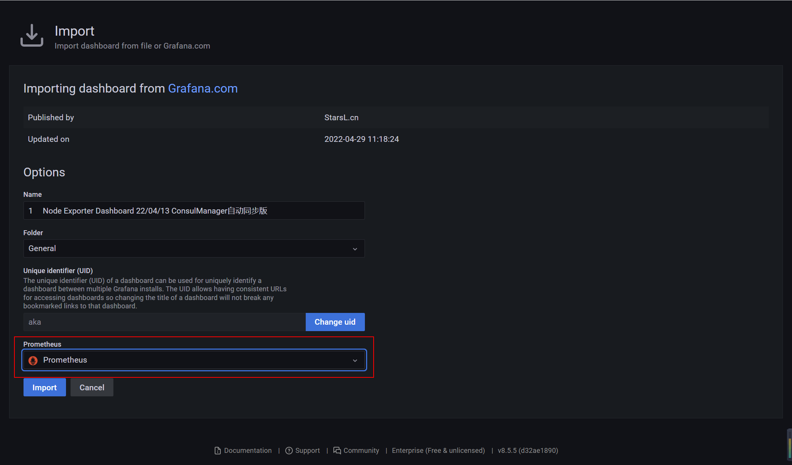Screen dimensions: 792x465
Task: Click the Cancel button
Action: 92,387
